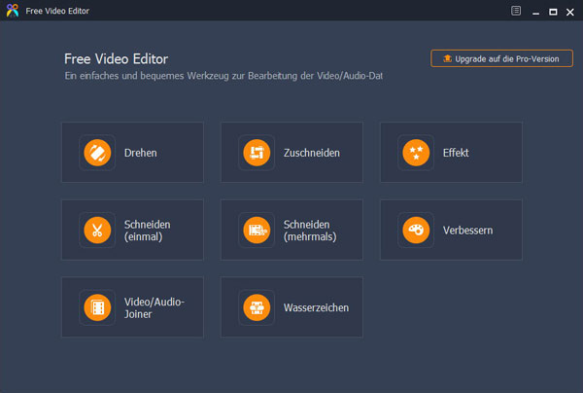
Task: Open the Drehen tool by its label
Action: (x=141, y=153)
